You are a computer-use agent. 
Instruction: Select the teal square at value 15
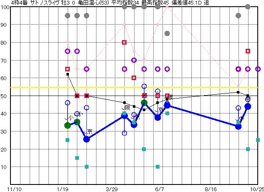click(77, 158)
